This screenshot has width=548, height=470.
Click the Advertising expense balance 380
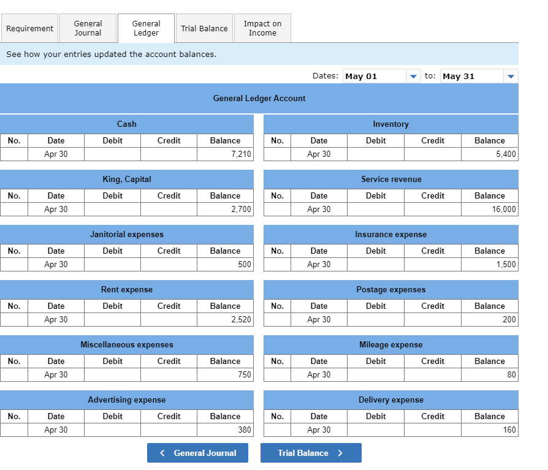pos(225,430)
